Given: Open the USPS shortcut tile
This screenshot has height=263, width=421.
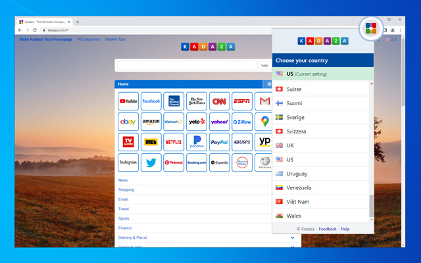Looking at the screenshot, I should [x=242, y=142].
